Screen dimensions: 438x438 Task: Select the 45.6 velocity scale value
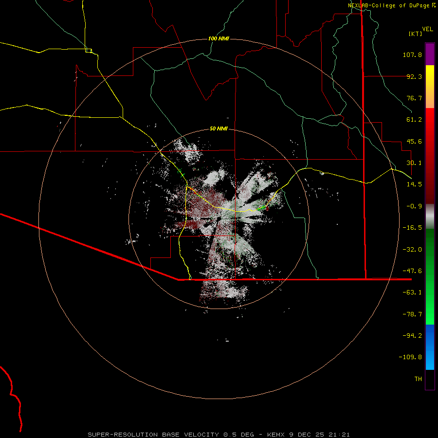click(x=414, y=141)
